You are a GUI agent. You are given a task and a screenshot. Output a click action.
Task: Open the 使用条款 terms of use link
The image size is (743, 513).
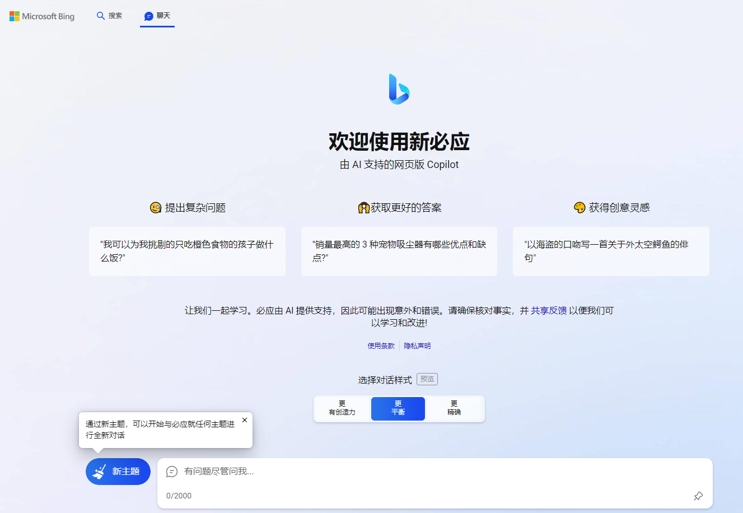coord(381,346)
